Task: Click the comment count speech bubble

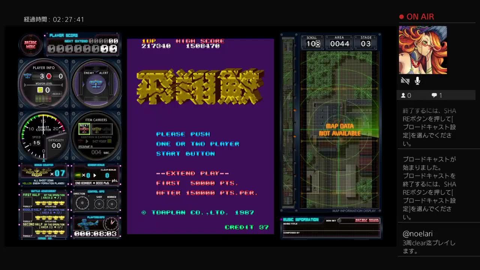Action: 434,96
